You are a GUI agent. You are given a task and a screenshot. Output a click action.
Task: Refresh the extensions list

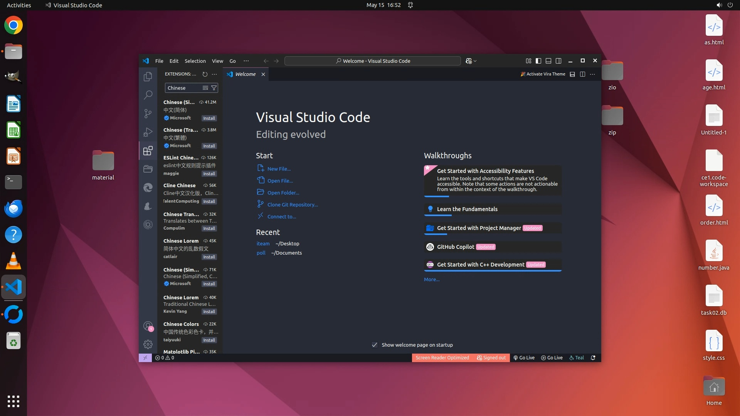point(205,74)
